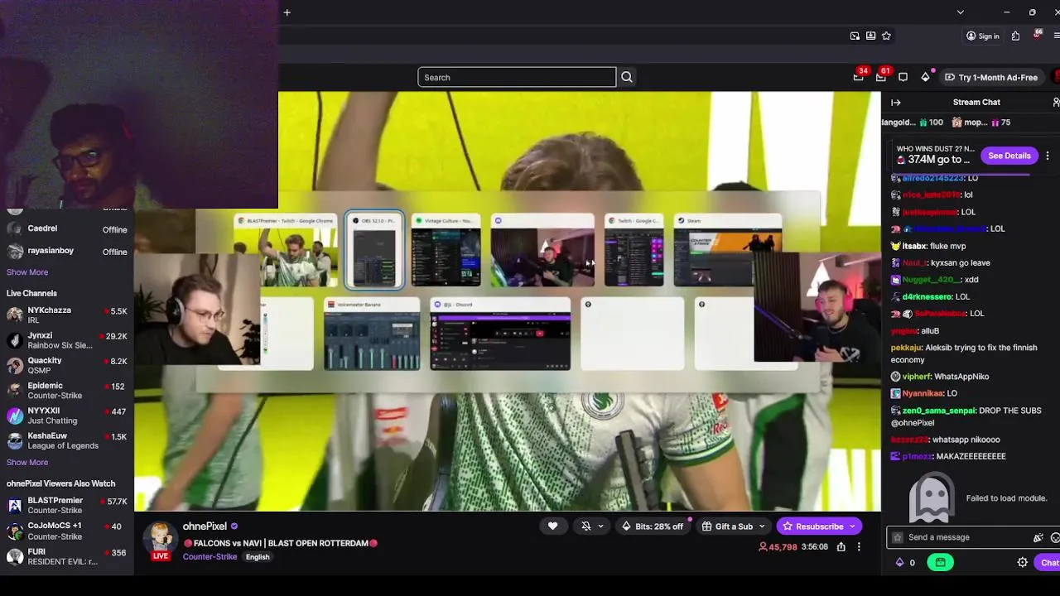This screenshot has width=1060, height=596.
Task: Open KeshaEuw League of Legends channel
Action: point(67,440)
